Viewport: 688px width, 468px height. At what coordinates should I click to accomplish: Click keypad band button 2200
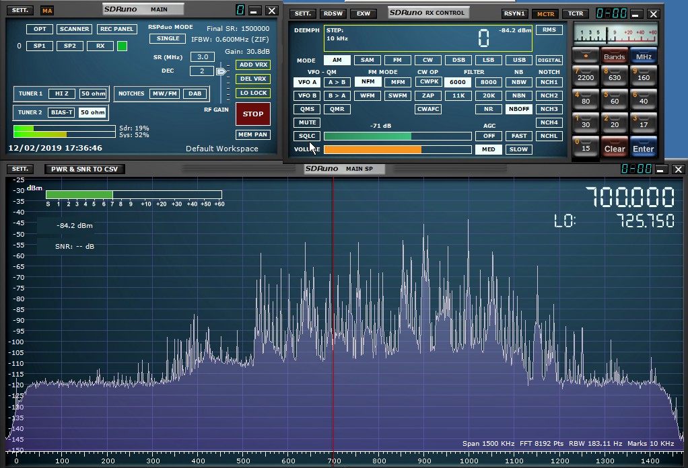coord(586,75)
